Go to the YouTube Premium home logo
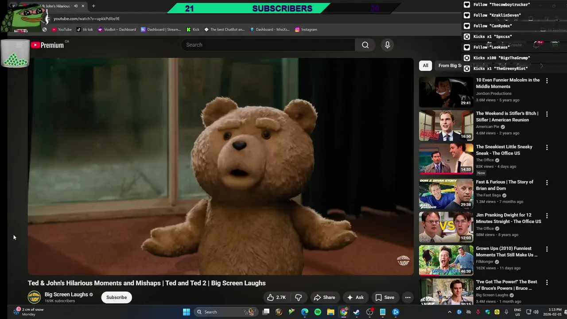Image resolution: width=567 pixels, height=319 pixels. 47,45
